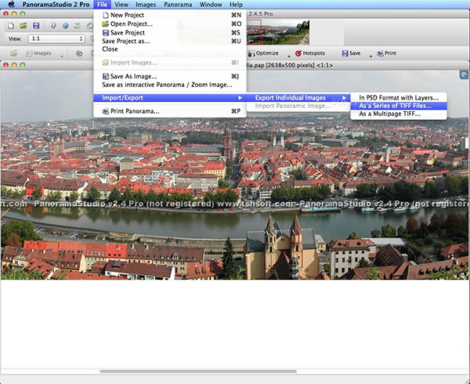The height and width of the screenshot is (384, 470).
Task: Click the import folder icon left of Images
Action: click(13, 53)
